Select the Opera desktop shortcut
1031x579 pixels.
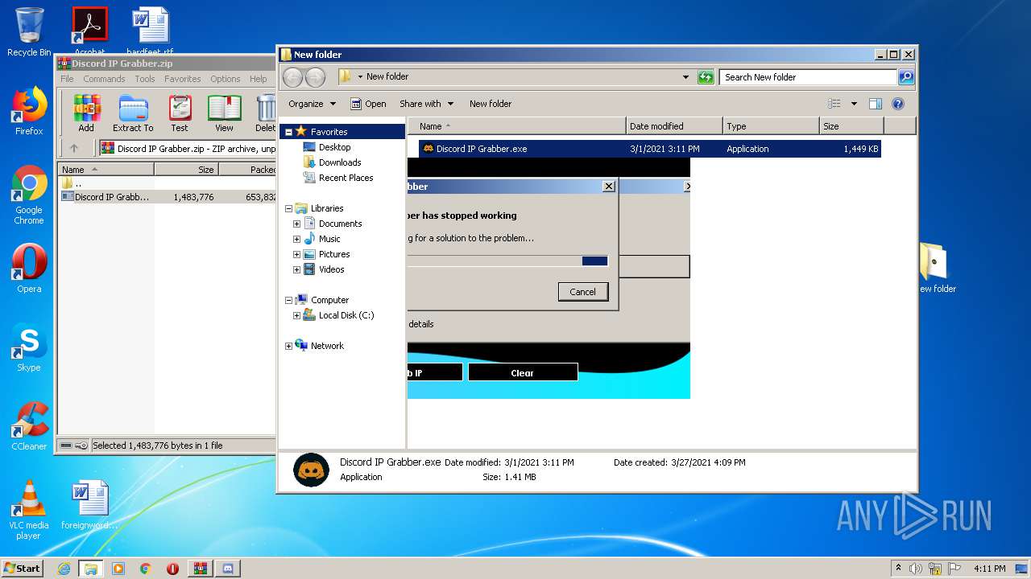(x=29, y=269)
